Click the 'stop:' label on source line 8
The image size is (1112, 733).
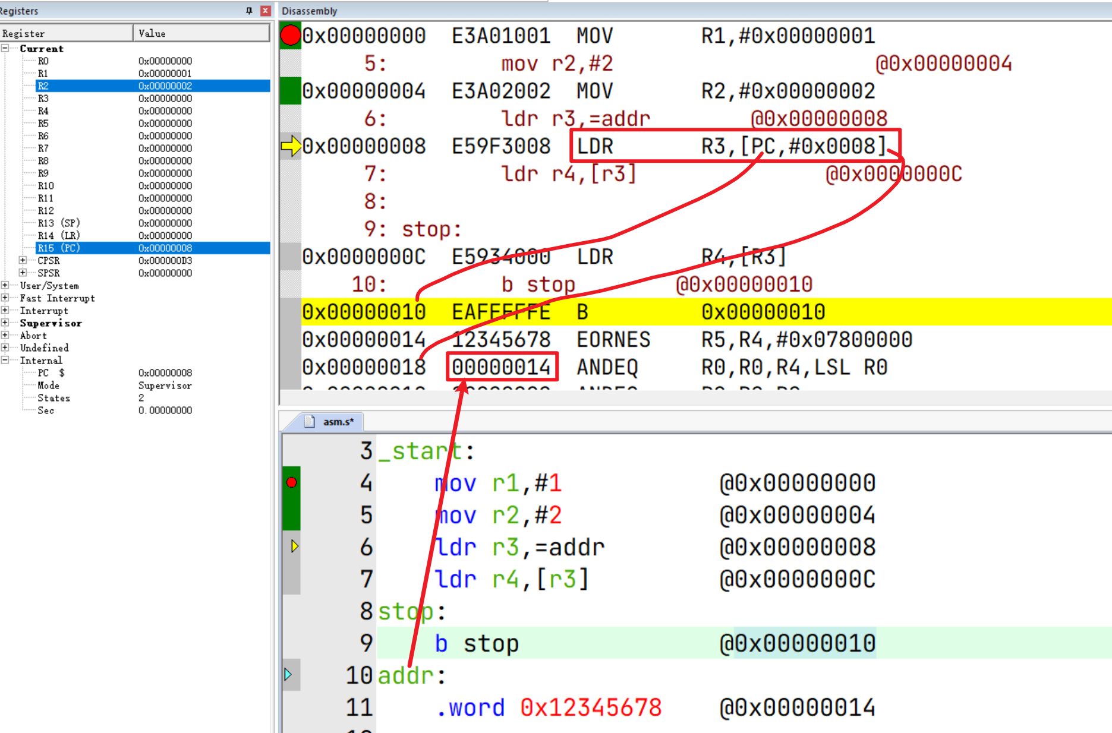412,611
